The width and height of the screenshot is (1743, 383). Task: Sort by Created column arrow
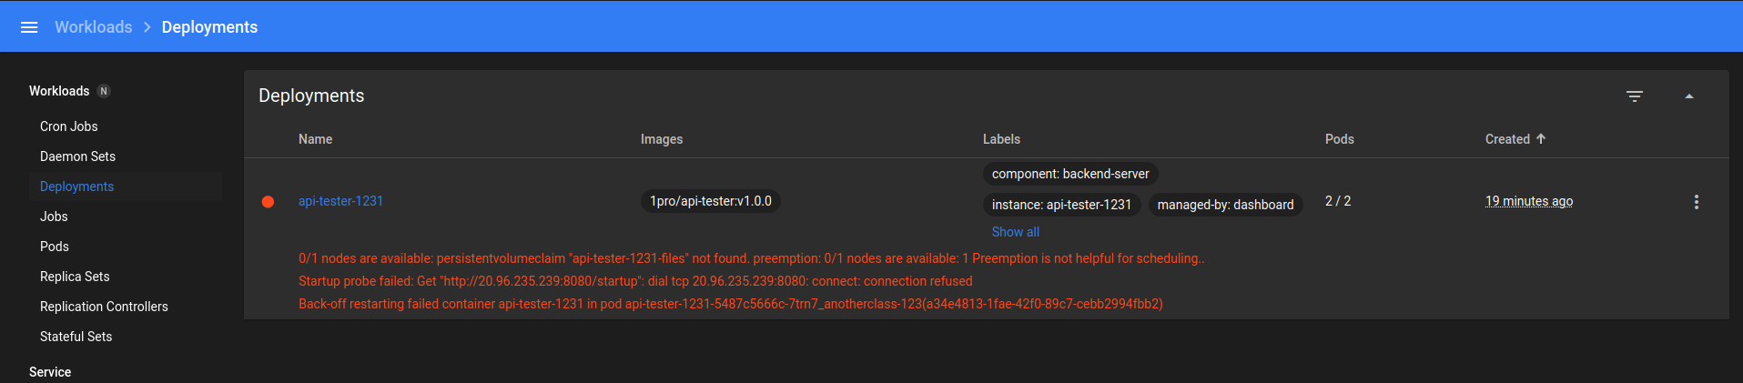[1541, 139]
